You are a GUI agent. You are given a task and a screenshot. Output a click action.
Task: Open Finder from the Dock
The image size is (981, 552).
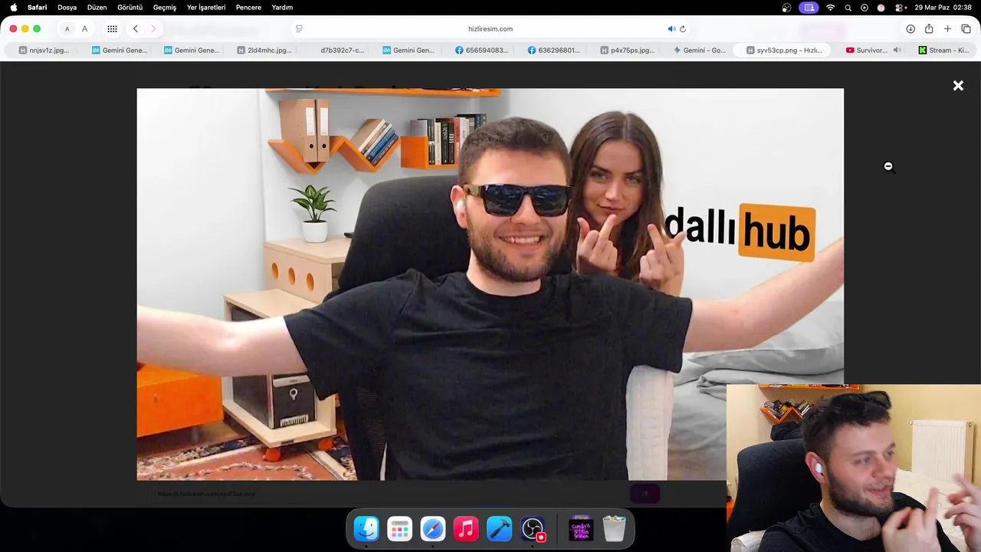pyautogui.click(x=366, y=528)
